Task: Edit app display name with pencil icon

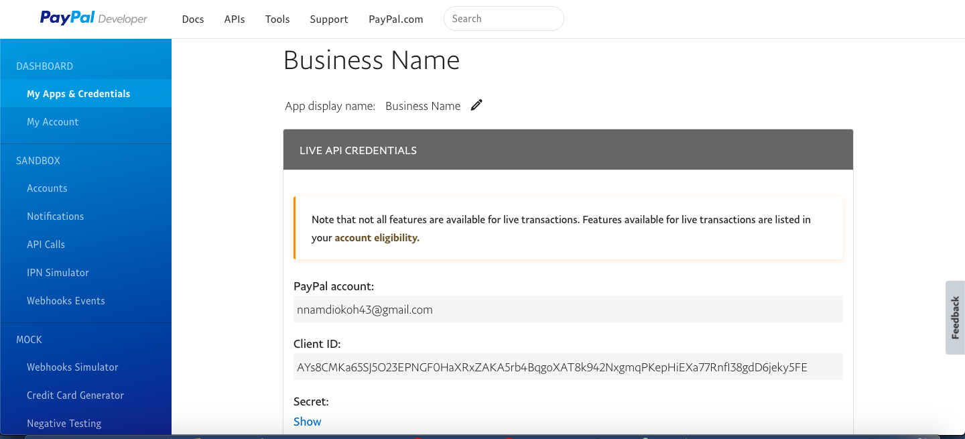Action: [476, 105]
